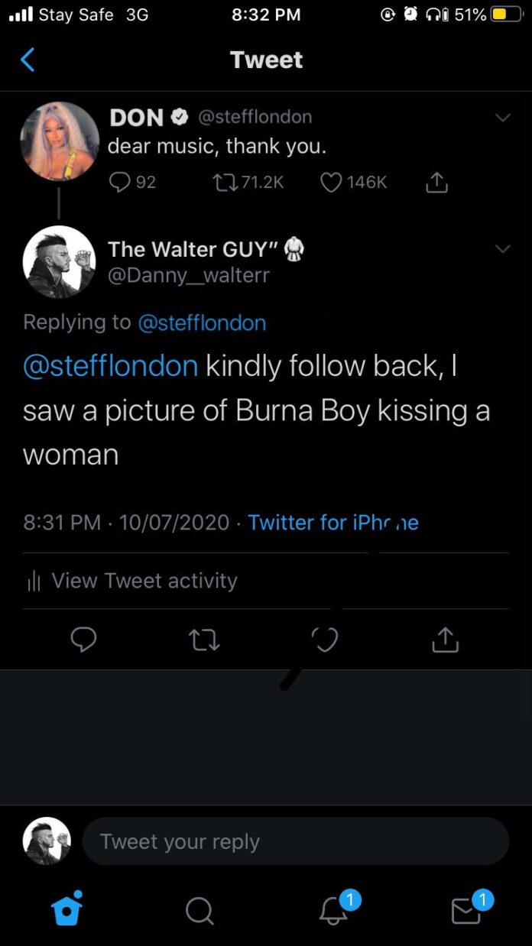
Task: Tap the Tweet your reply field
Action: (x=295, y=841)
